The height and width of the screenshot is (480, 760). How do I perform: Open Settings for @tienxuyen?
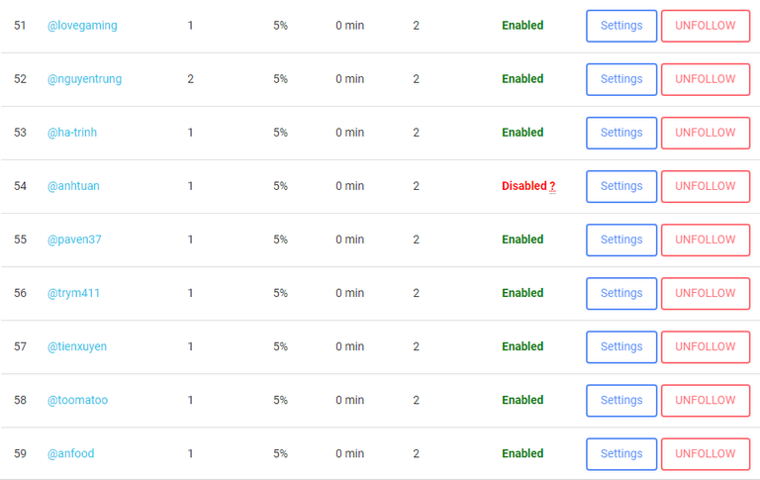pyautogui.click(x=621, y=346)
